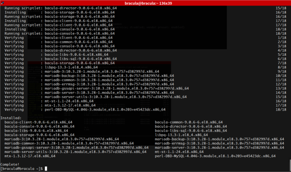Click the 1/18 progress counter
Viewport: 291px width, 172px height.
(282, 37)
